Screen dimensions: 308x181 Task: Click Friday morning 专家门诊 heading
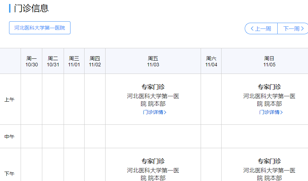coord(153,87)
